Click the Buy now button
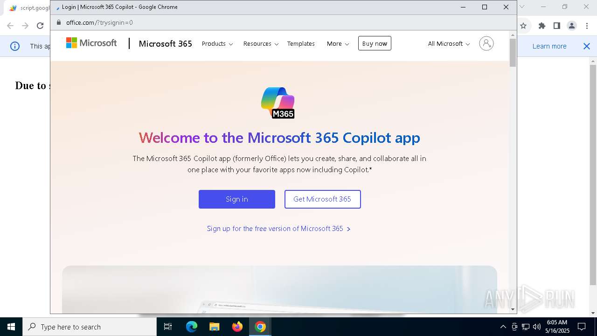The height and width of the screenshot is (336, 597). 375,43
